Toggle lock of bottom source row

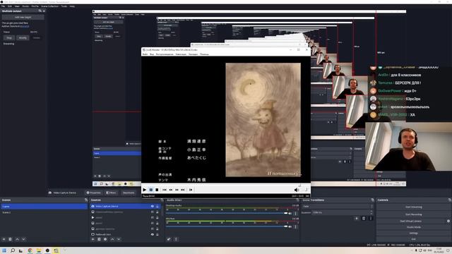157,234
